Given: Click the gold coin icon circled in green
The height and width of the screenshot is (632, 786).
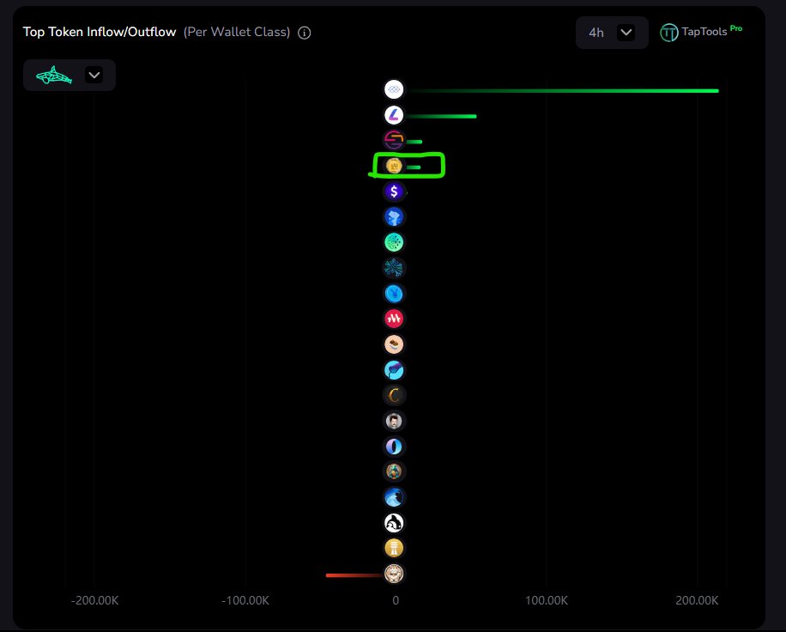Looking at the screenshot, I should 393,165.
